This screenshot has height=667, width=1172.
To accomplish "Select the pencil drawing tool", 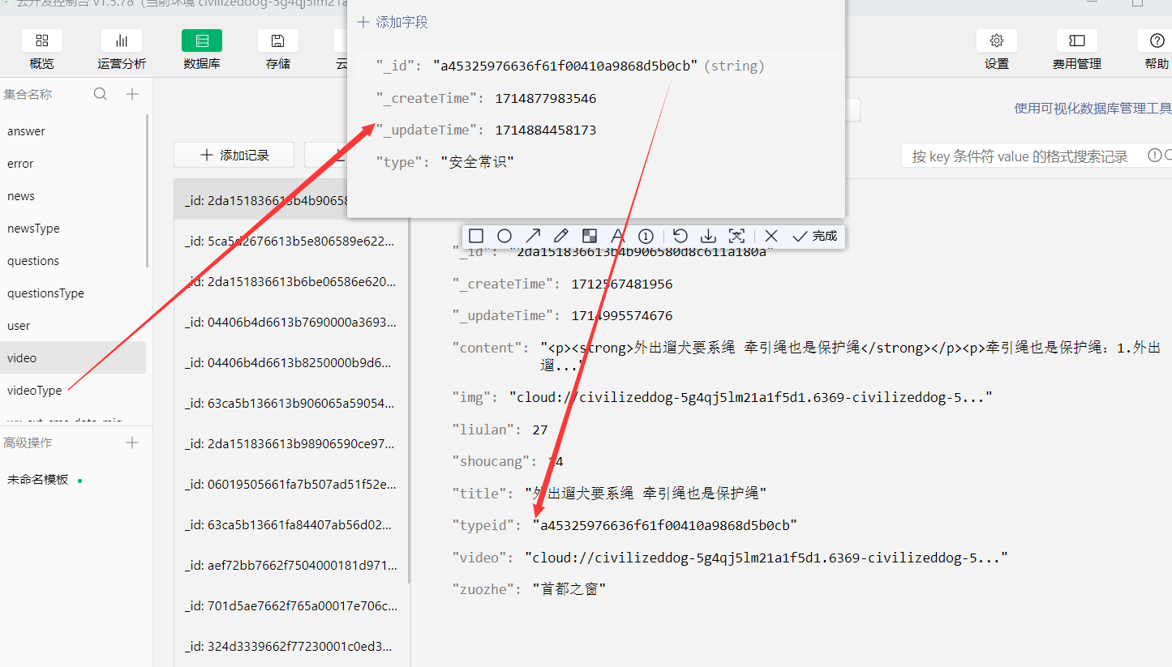I will click(561, 235).
